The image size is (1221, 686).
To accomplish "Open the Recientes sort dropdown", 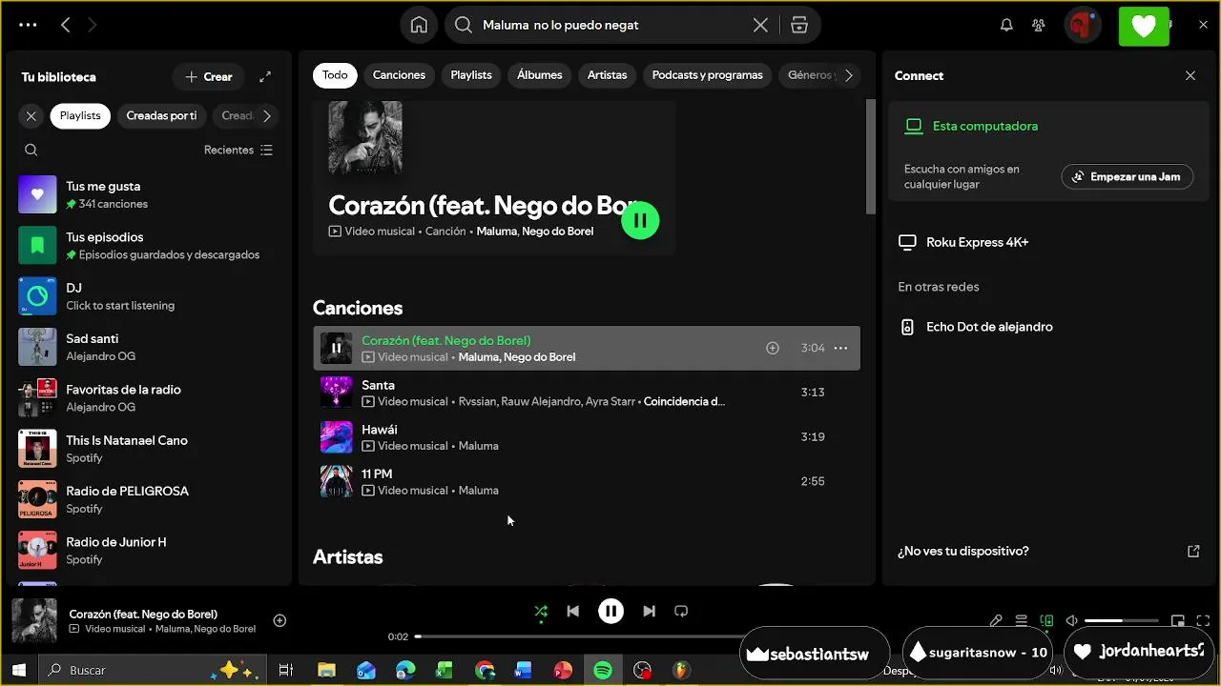I will [x=238, y=150].
